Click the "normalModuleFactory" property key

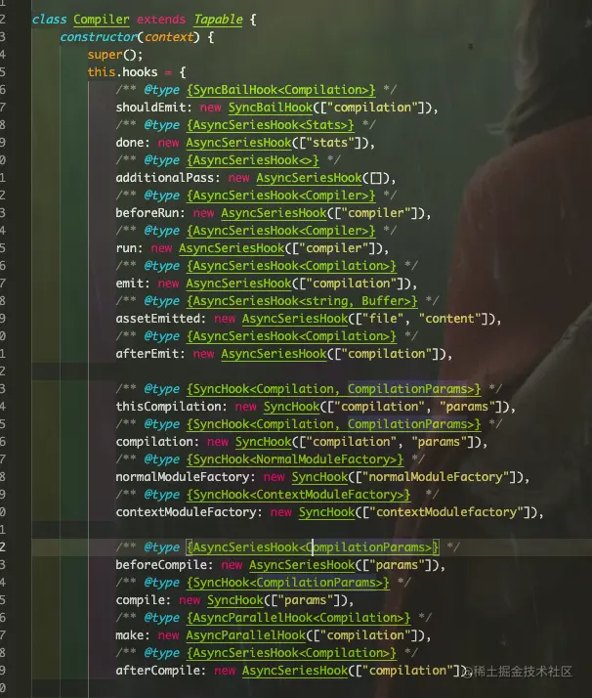[x=183, y=477]
